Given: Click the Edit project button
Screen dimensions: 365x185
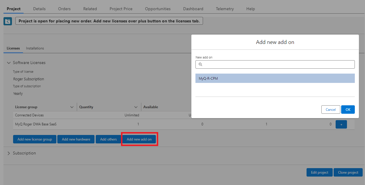Looking at the screenshot, I should [x=319, y=172].
